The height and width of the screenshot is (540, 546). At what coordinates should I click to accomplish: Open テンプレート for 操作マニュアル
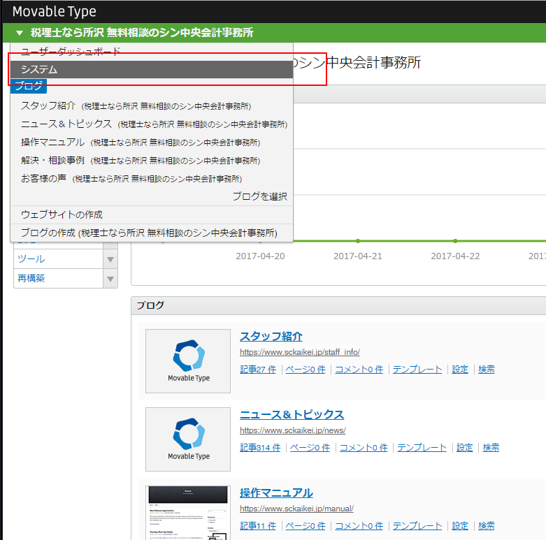click(x=417, y=526)
